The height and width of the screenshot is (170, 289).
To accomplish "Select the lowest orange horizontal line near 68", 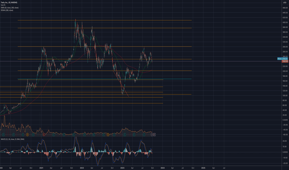I will (x=81, y=103).
